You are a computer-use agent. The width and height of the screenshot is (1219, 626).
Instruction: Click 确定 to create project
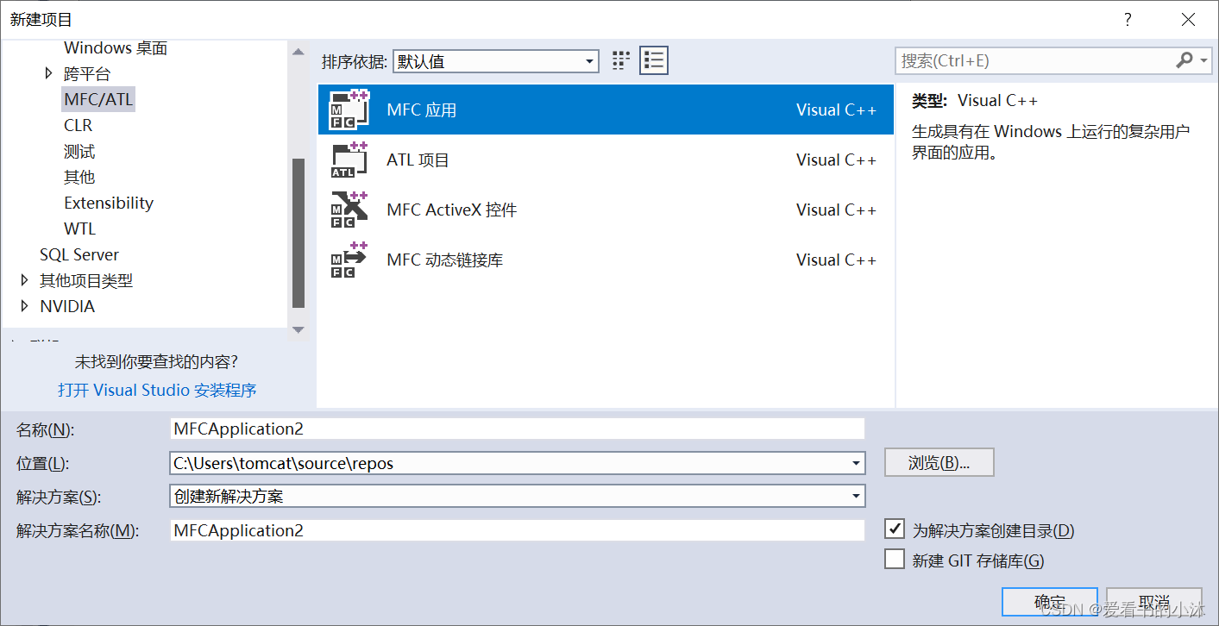click(1050, 602)
